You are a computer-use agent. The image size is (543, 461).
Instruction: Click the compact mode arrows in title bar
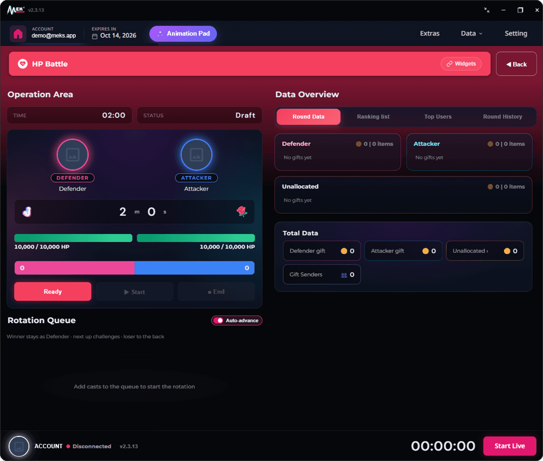[487, 10]
